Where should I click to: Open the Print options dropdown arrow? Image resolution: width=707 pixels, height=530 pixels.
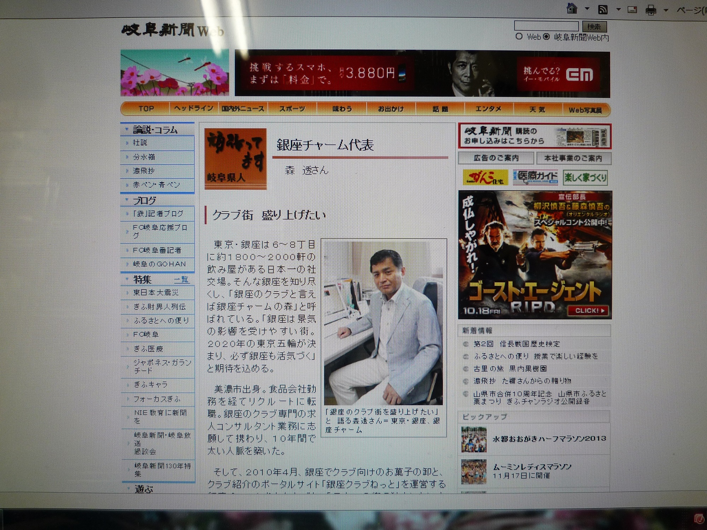point(666,10)
